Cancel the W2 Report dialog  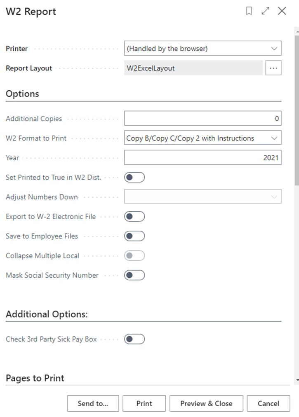268,403
